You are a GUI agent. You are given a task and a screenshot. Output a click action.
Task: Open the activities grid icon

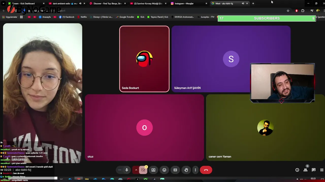click(x=322, y=170)
